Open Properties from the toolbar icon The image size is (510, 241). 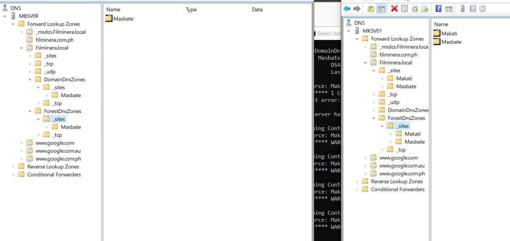405,9
